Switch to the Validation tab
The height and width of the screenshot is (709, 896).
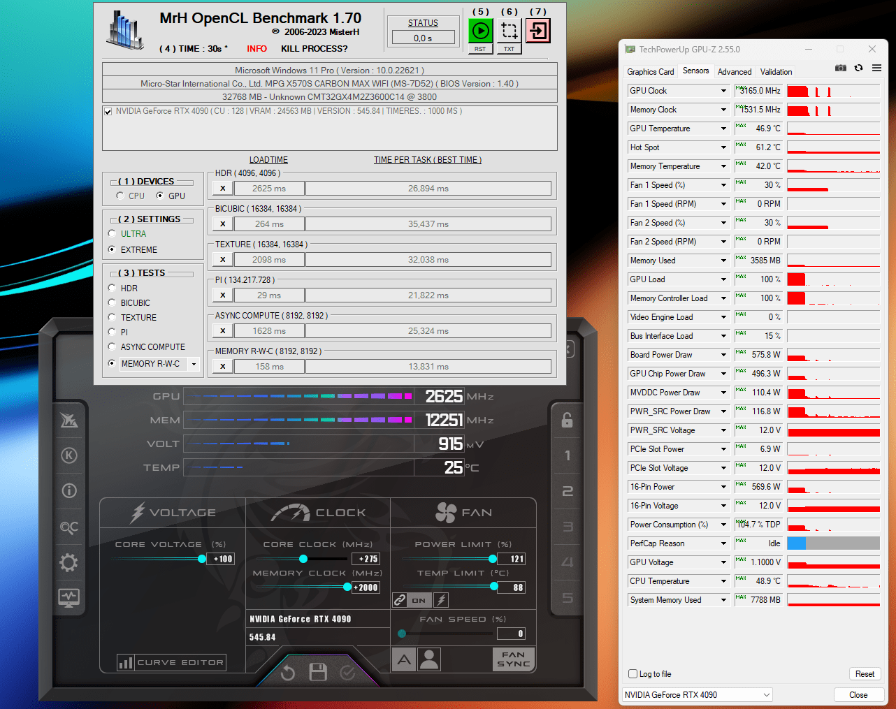[776, 72]
